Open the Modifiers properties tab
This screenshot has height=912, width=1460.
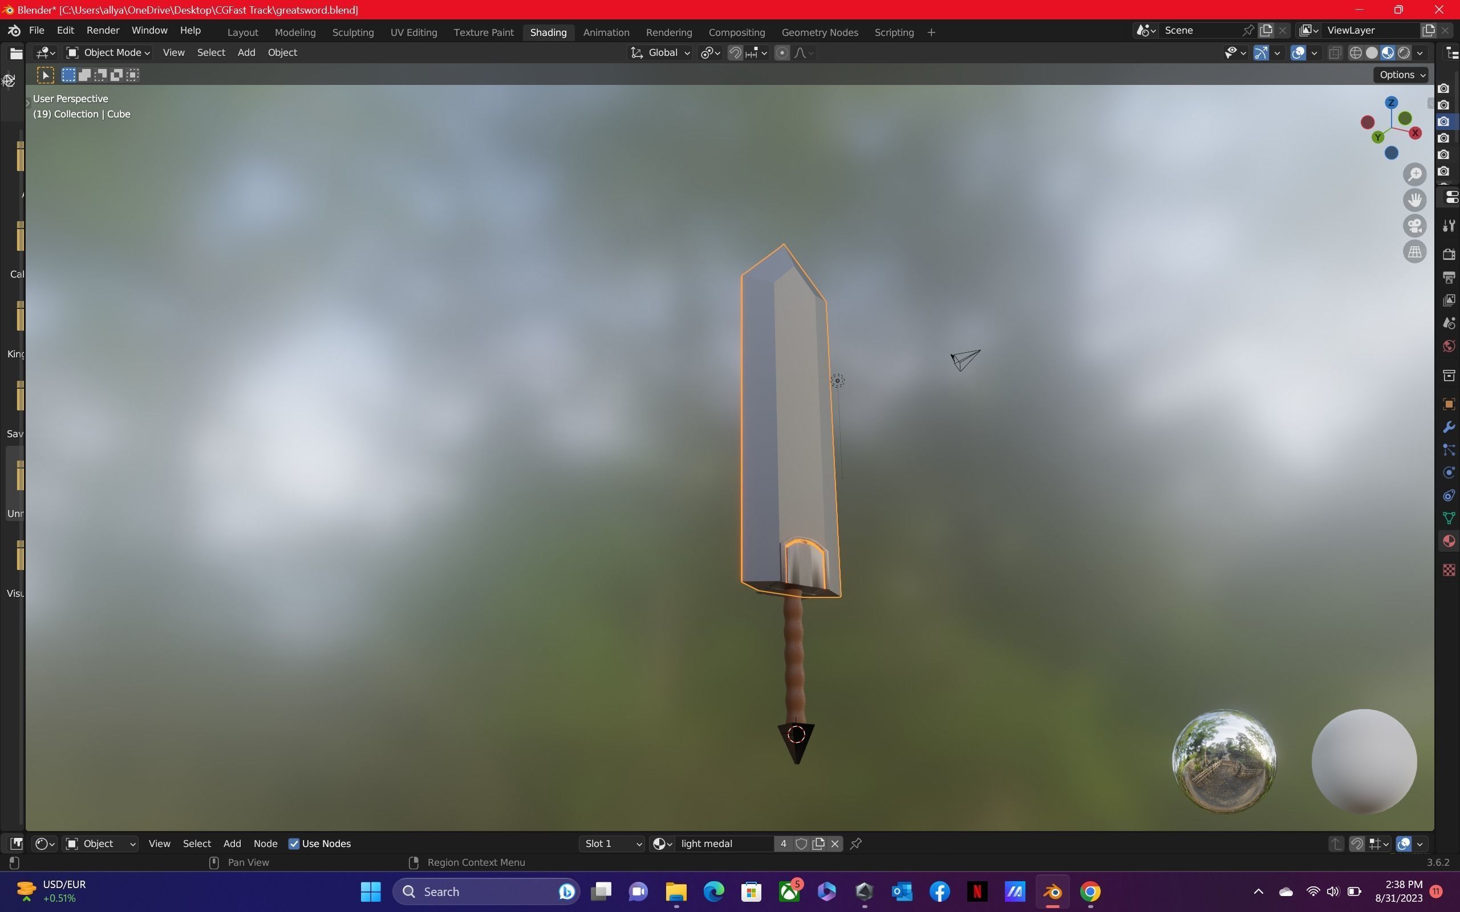point(1449,427)
